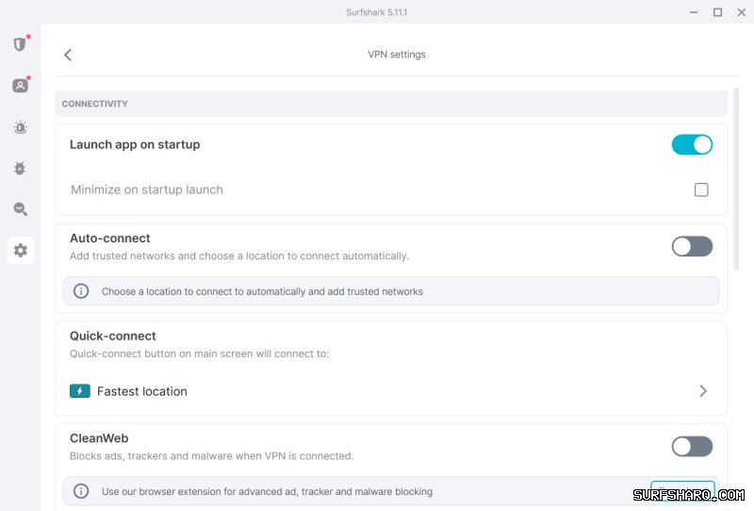This screenshot has height=511, width=754.
Task: Check the Minimize on startup launch box
Action: [x=701, y=190]
